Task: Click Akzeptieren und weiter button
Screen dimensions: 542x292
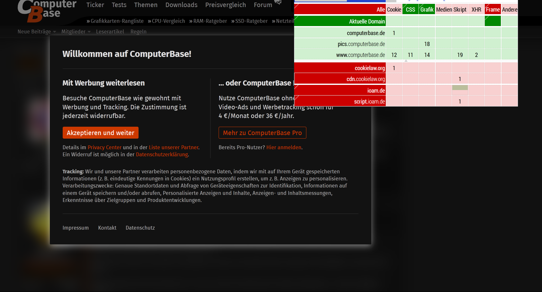Action: click(101, 133)
